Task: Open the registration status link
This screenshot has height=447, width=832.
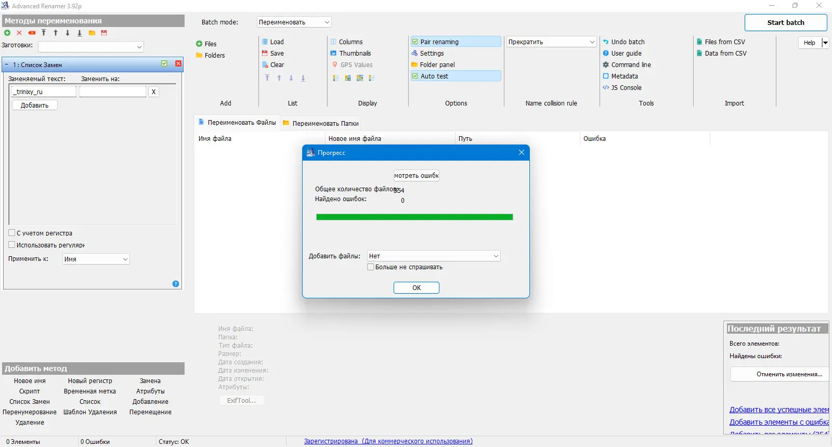Action: point(388,441)
